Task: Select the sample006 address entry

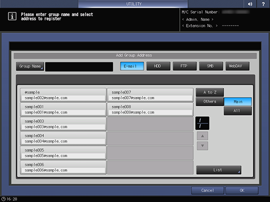Action: coord(63,167)
